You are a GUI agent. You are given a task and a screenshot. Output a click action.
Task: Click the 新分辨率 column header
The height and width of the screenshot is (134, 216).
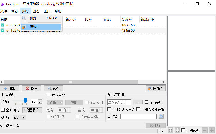click(147, 19)
